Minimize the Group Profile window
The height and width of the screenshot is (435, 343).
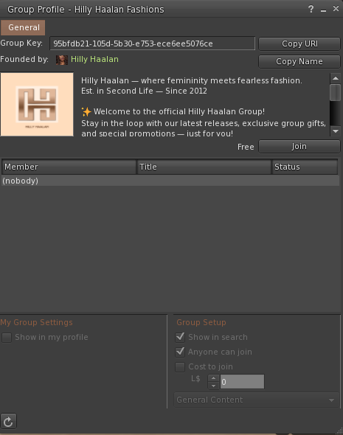pos(323,10)
